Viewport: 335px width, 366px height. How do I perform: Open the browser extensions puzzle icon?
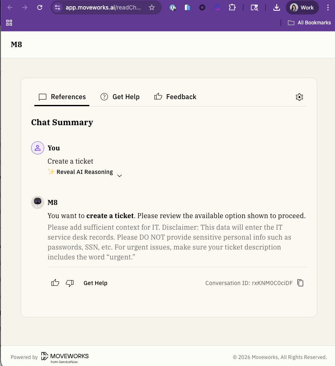232,7
